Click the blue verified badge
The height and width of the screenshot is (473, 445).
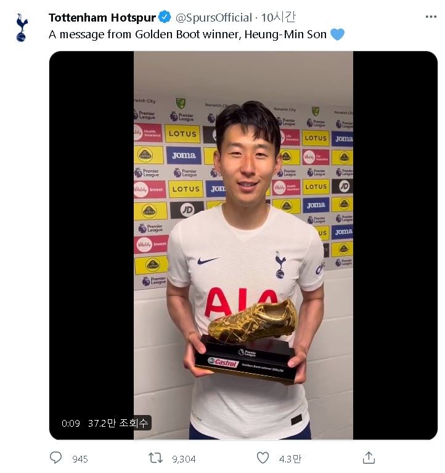165,17
